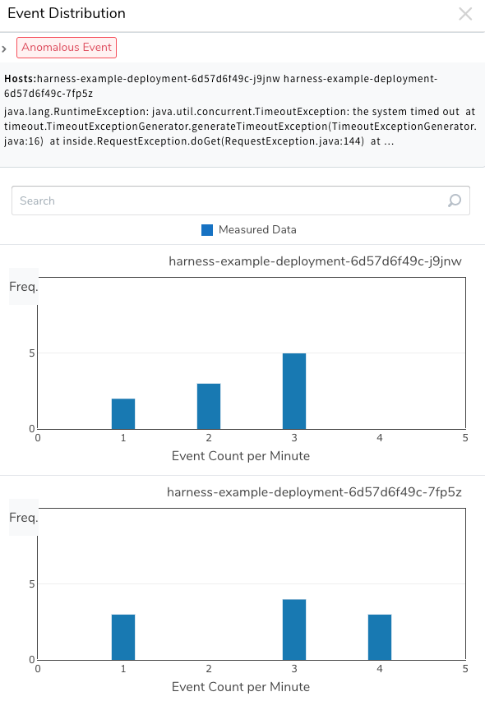Click the 7fp5z host chart title
This screenshot has width=485, height=701.
click(314, 492)
